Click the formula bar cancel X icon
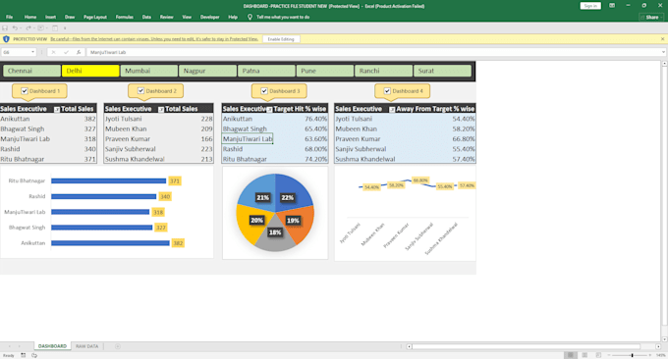 [x=53, y=52]
